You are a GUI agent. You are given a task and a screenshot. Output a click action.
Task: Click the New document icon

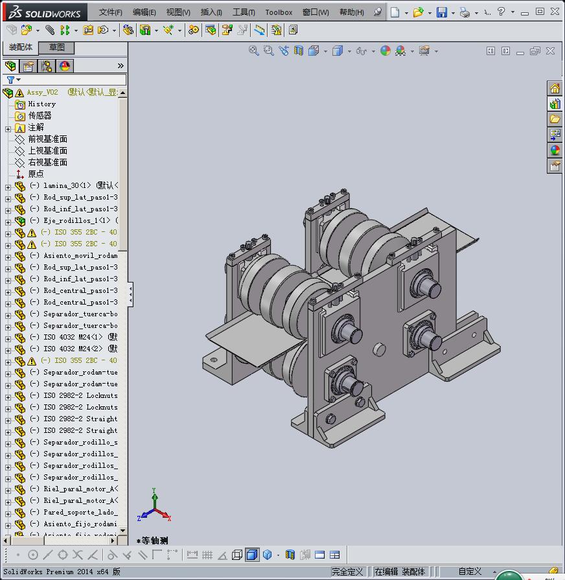coord(395,12)
